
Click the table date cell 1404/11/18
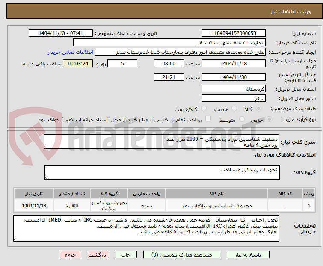34,205
